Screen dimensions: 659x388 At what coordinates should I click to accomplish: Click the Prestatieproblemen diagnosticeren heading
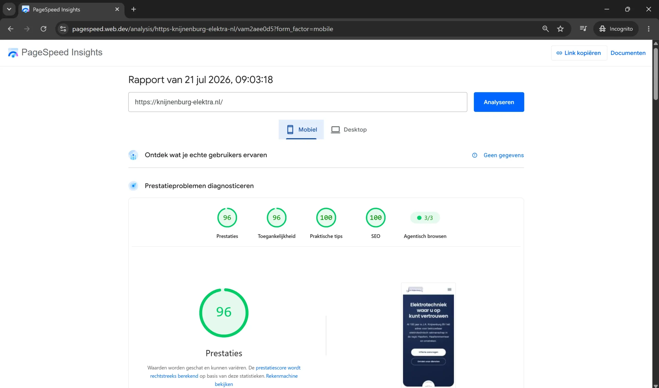(x=199, y=186)
